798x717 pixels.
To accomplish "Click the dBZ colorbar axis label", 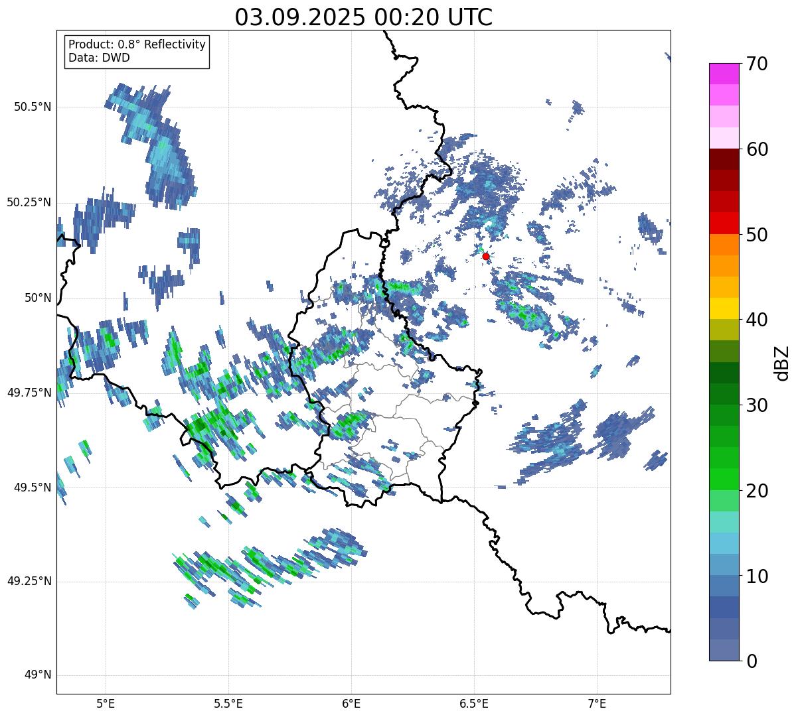I will [783, 362].
